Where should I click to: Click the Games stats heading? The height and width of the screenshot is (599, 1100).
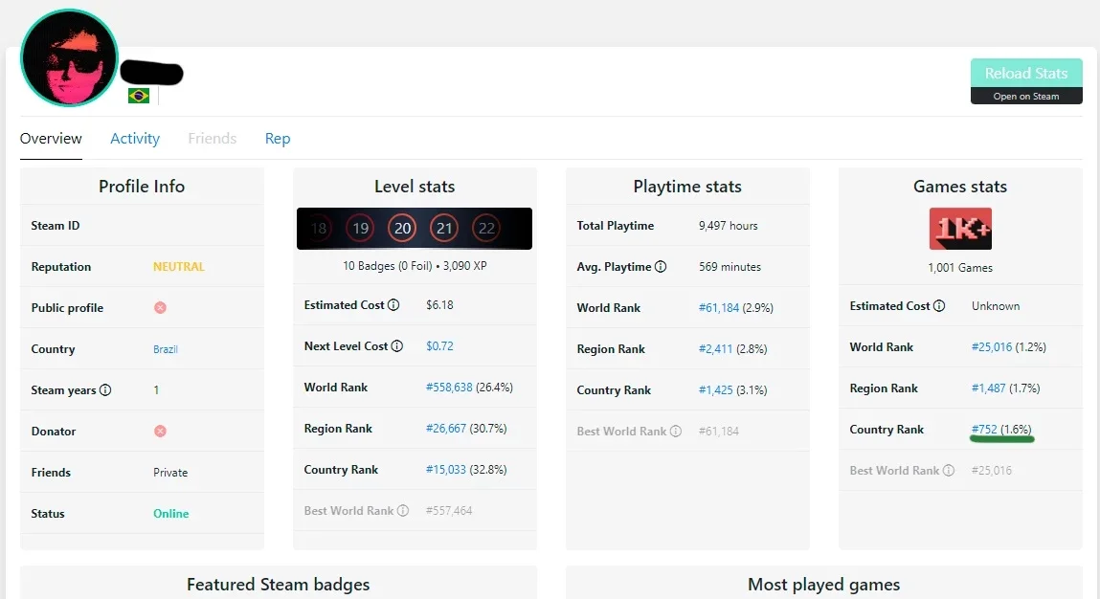(x=960, y=186)
